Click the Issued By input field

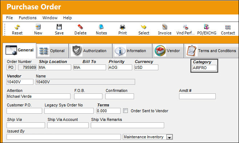64,137
